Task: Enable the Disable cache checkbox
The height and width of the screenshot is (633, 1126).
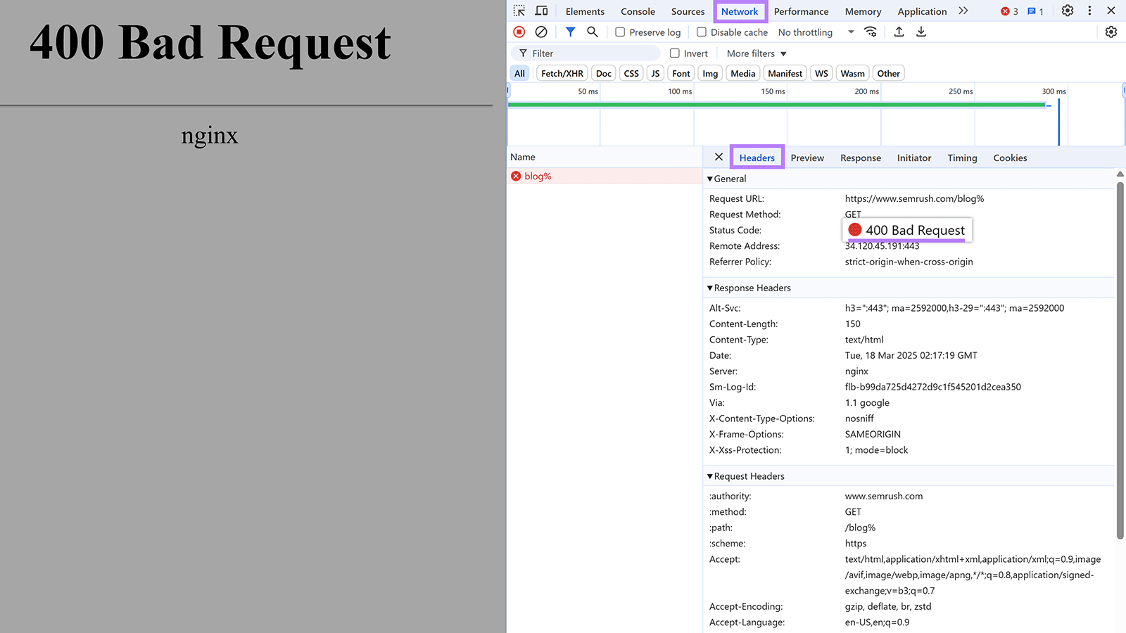Action: [x=701, y=32]
